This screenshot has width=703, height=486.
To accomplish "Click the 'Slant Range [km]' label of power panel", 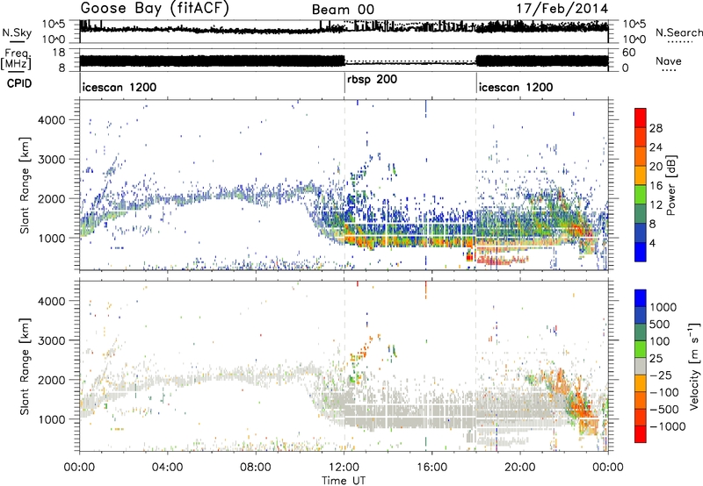I will [x=25, y=185].
